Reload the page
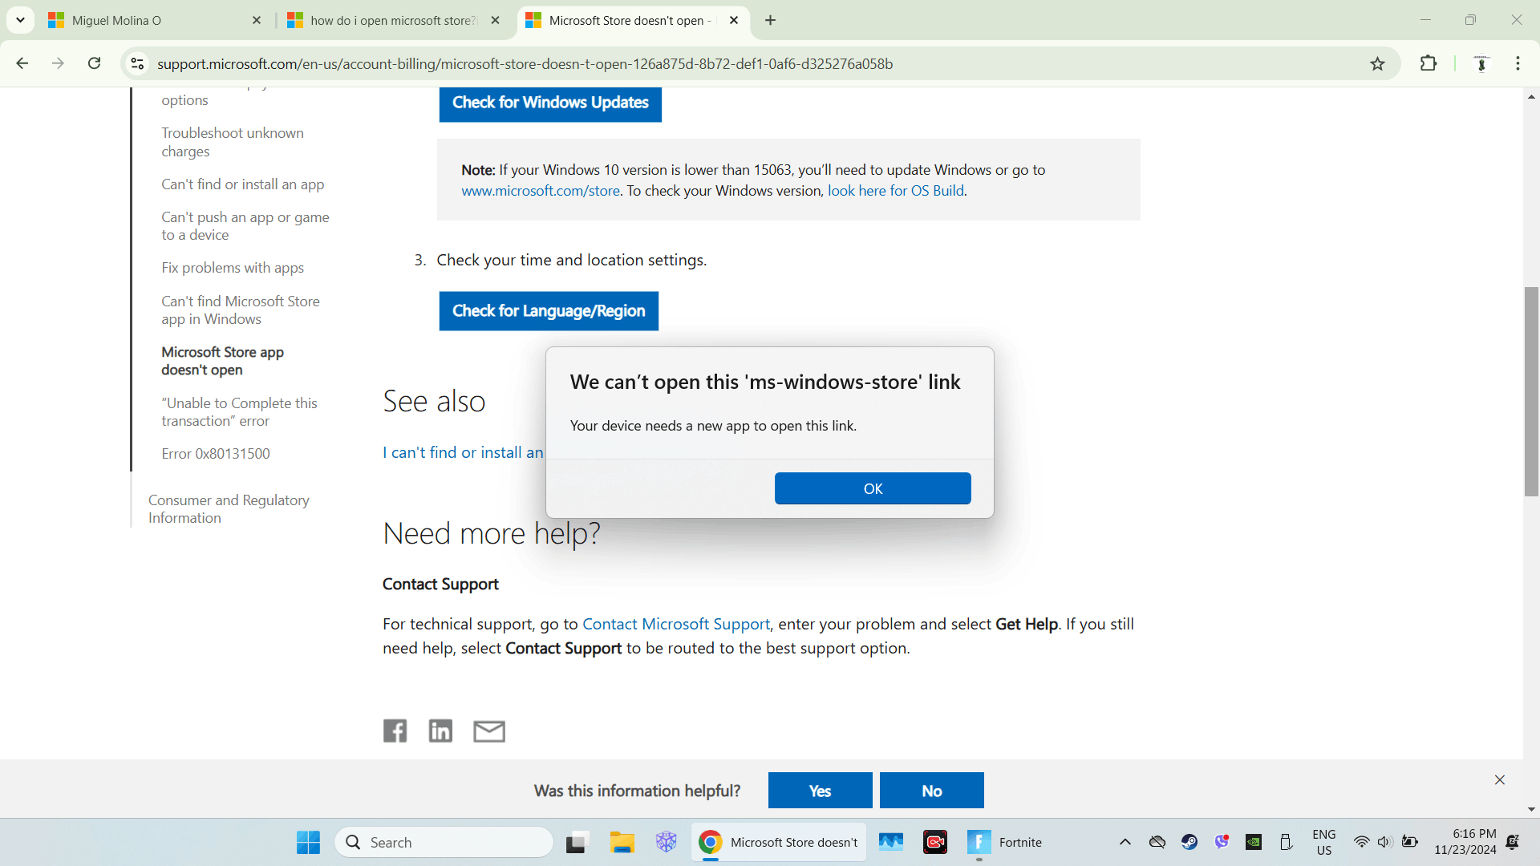 pos(94,63)
